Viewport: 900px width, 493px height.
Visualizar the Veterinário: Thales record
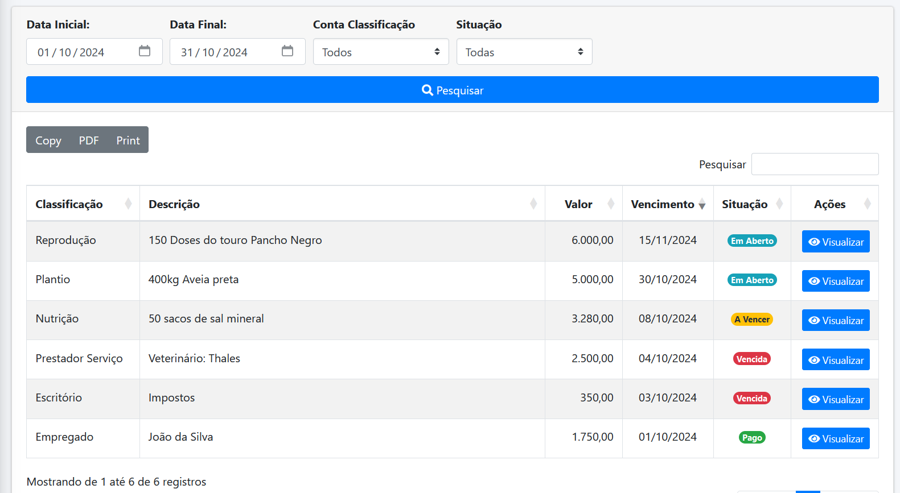835,360
